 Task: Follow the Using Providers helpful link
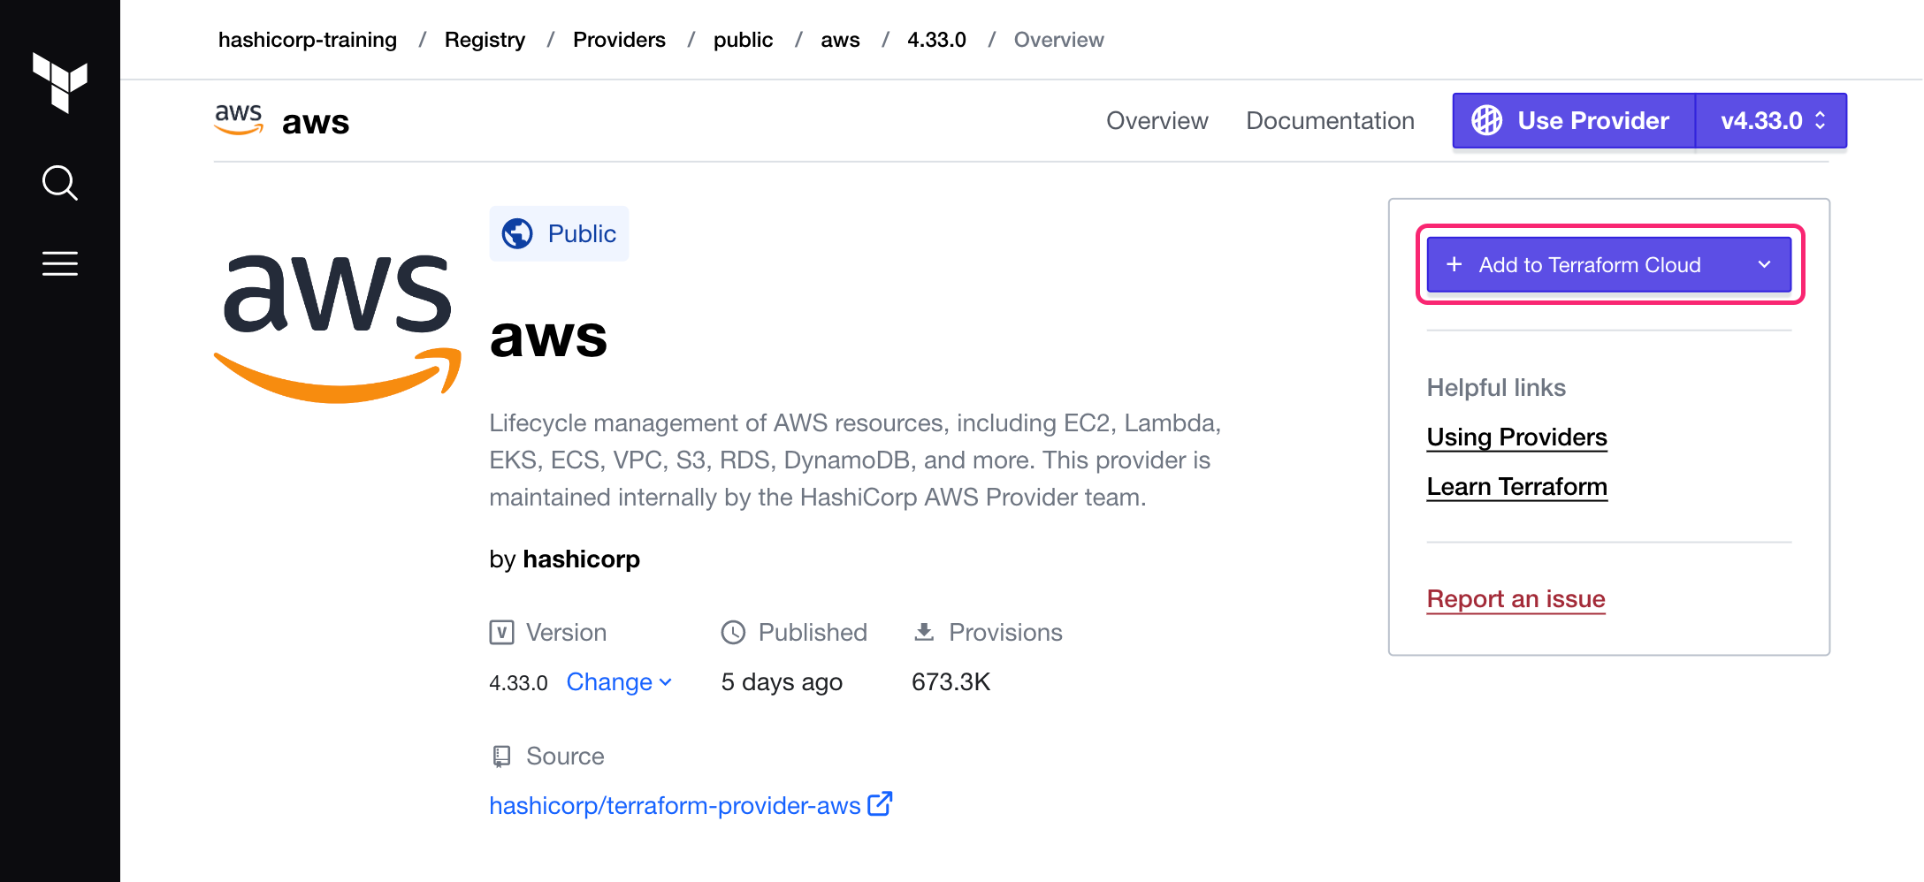pyautogui.click(x=1516, y=437)
